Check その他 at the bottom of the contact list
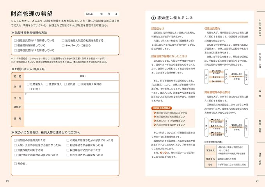 [x=15, y=164]
